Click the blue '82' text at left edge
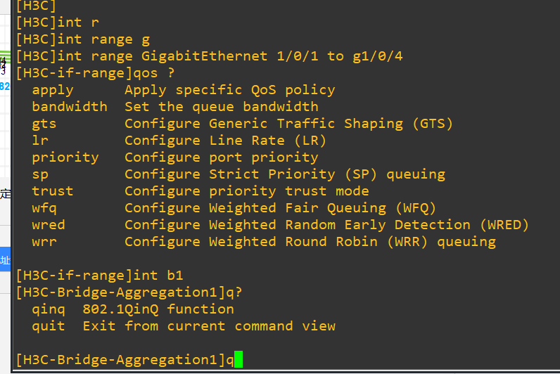This screenshot has width=560, height=374. coord(4,86)
